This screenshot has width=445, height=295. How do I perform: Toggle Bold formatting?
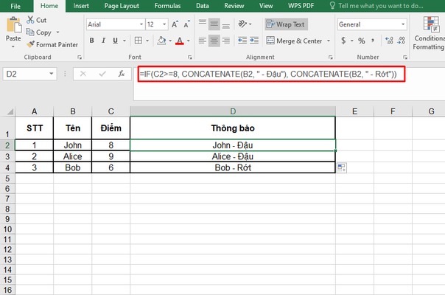[x=91, y=41]
